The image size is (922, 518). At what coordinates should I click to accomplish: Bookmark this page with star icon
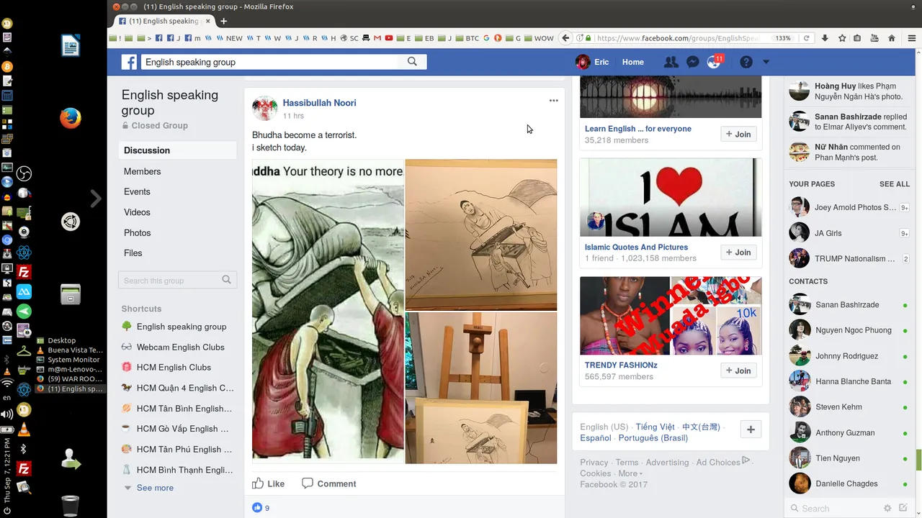[x=841, y=38]
